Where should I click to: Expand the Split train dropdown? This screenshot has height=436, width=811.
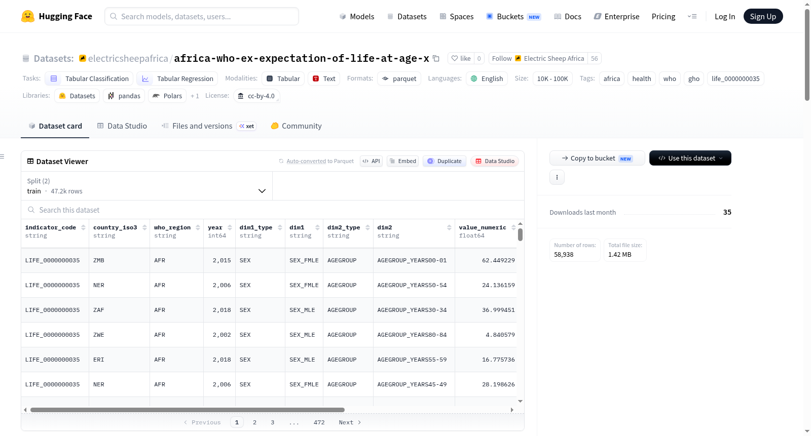coord(146,186)
